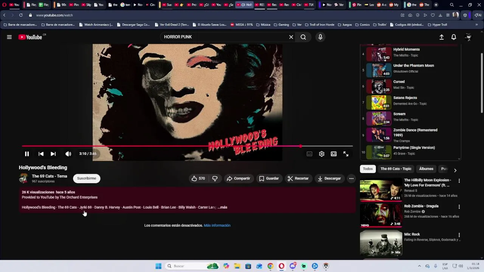Open player settings gear
This screenshot has height=272, width=484.
pos(321,154)
